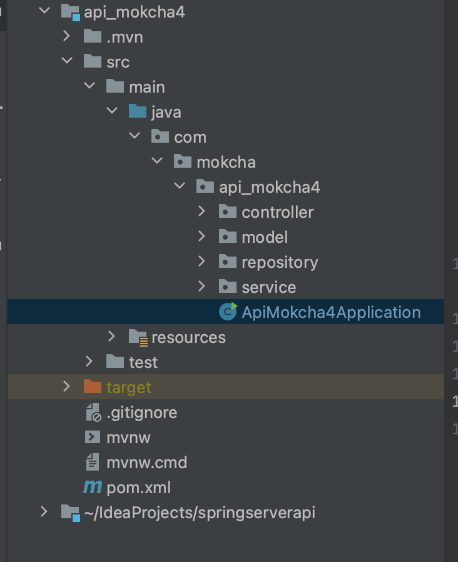This screenshot has height=562, width=458.
Task: Expand the controller package
Action: coord(201,212)
